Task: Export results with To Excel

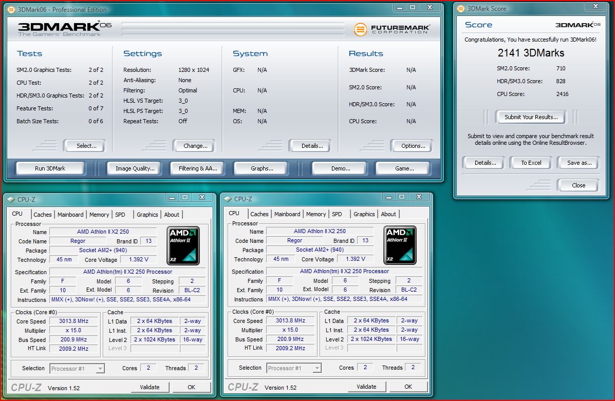Action: tap(531, 163)
